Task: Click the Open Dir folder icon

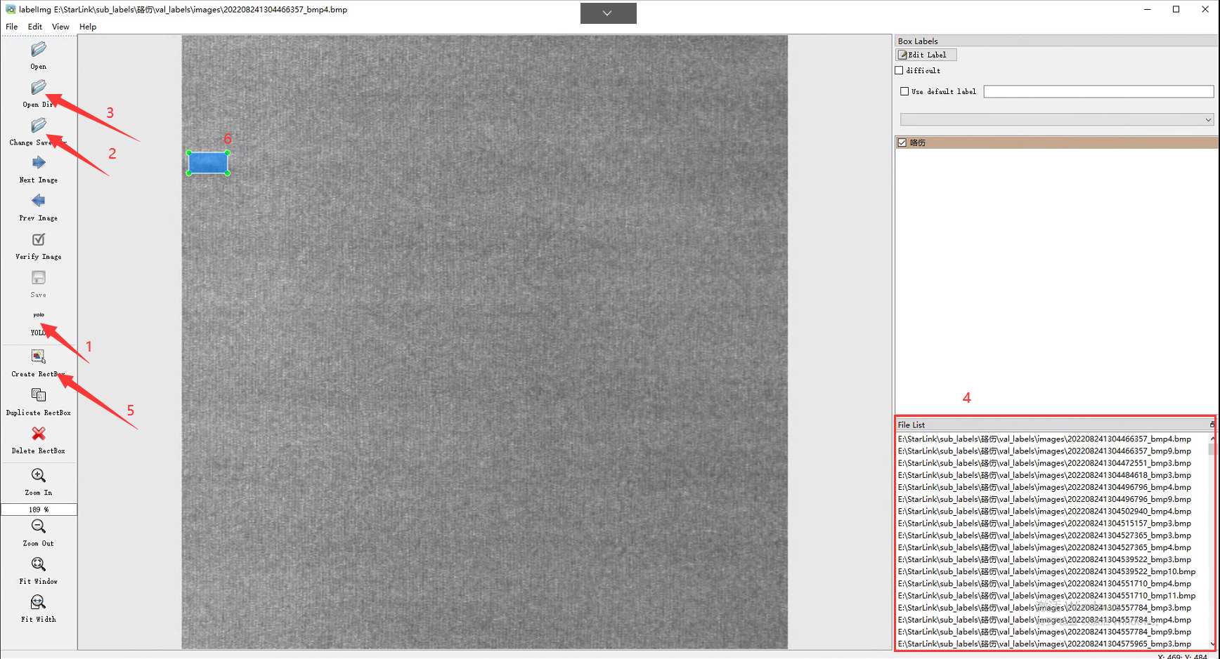Action: click(x=39, y=88)
